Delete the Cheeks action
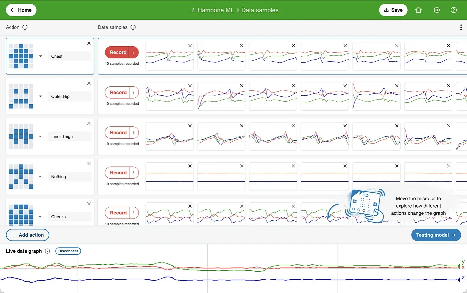 (x=89, y=204)
